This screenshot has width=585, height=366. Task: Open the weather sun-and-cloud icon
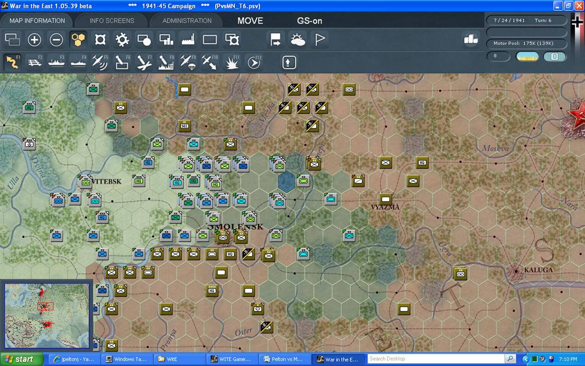point(298,40)
